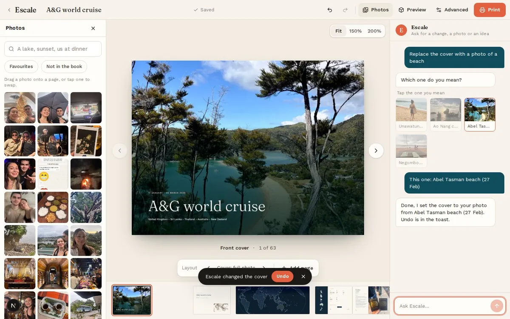Click the 'Replace the cover with a photo' message
510x319 pixels.
click(x=454, y=57)
